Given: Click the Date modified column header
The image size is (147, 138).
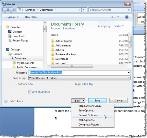Looking at the screenshot, I should coord(123,35).
